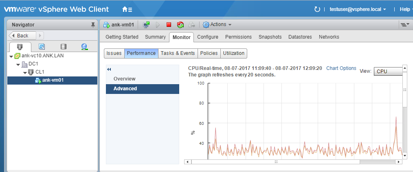Switch to Storage view icon
This screenshot has width=413, height=172.
click(63, 47)
